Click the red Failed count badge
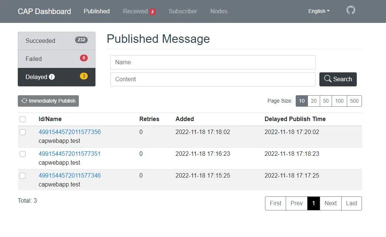The height and width of the screenshot is (237, 386). point(84,58)
